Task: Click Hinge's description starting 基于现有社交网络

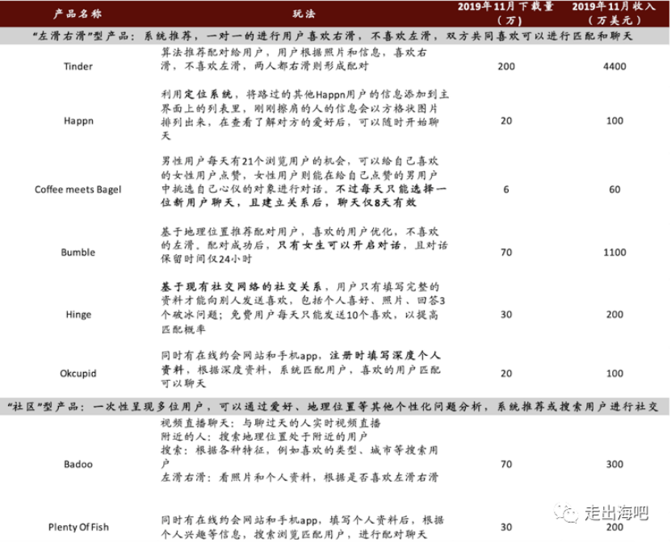Action: (x=303, y=308)
